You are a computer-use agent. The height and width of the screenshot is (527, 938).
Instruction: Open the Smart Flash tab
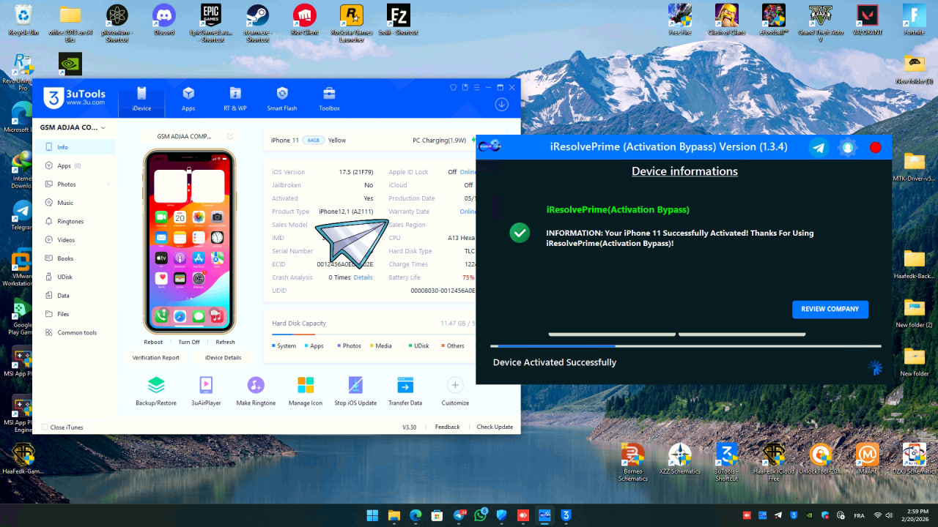(282, 99)
